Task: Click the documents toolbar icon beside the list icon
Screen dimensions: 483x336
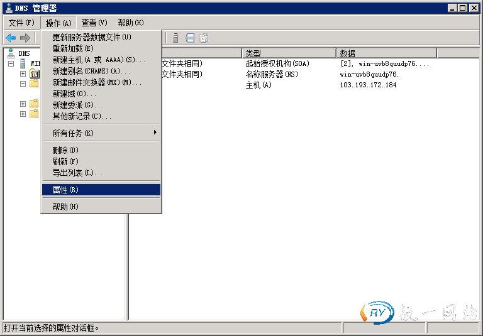Action: tap(204, 38)
